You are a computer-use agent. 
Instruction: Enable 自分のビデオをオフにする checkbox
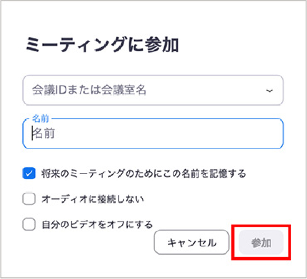click(x=29, y=224)
